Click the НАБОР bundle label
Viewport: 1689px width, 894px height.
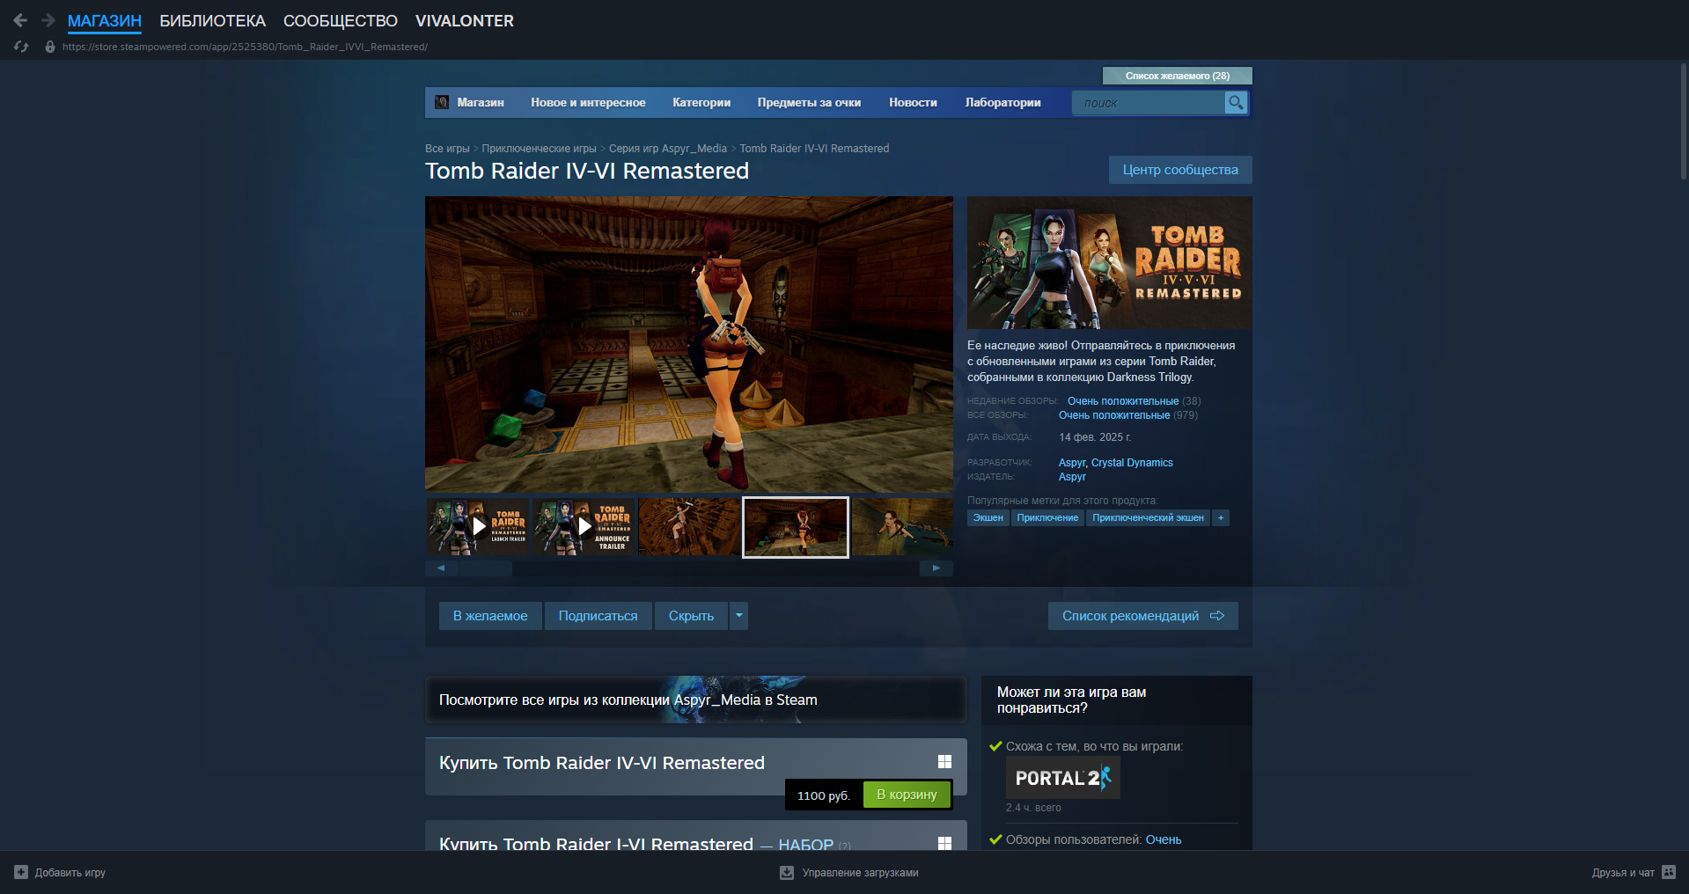tap(805, 844)
